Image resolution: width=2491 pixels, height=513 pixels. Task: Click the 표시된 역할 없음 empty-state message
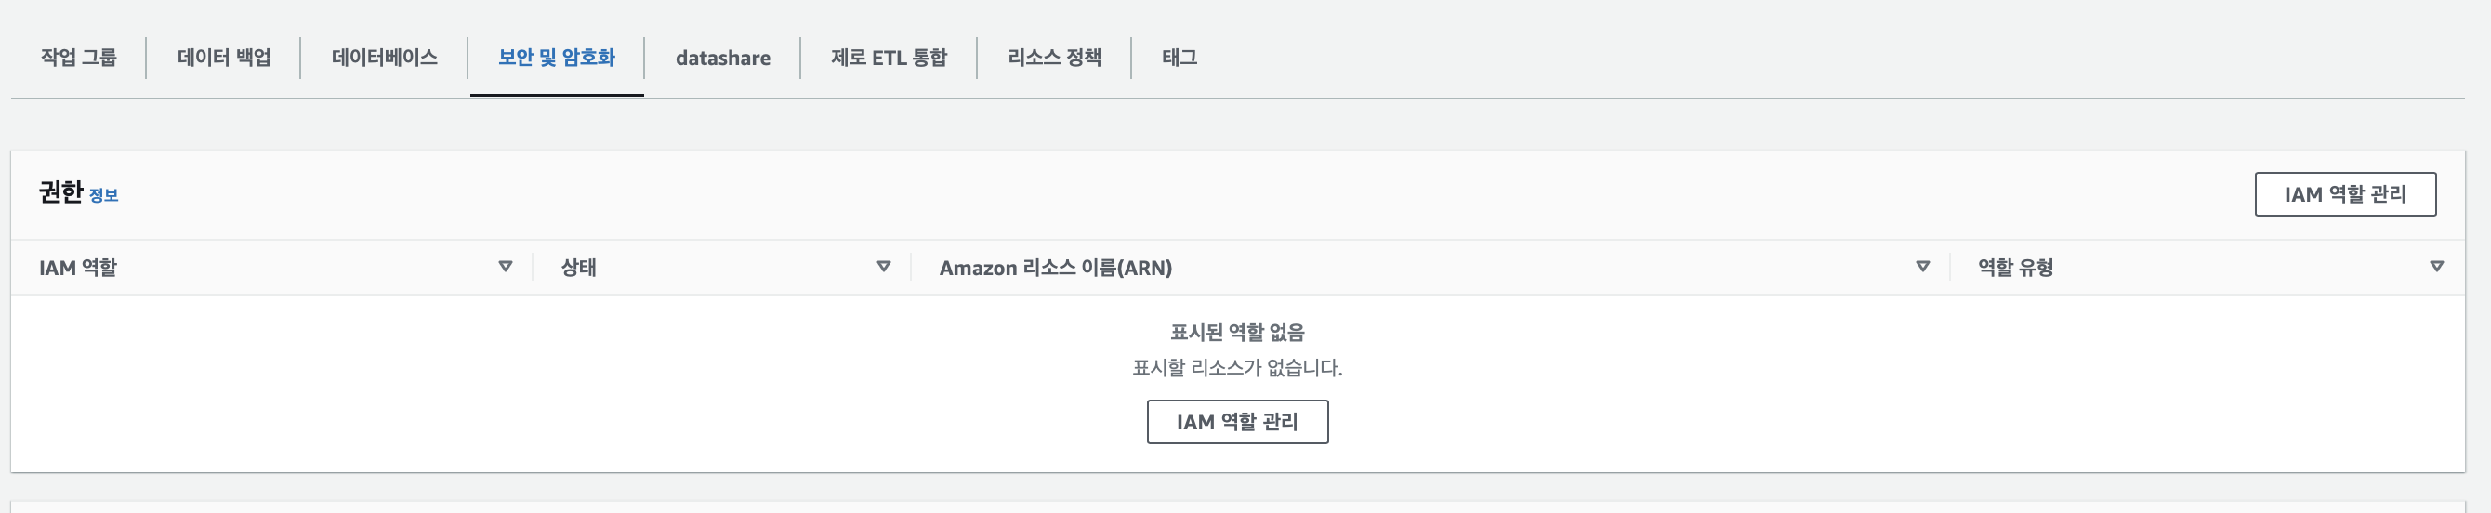pyautogui.click(x=1237, y=333)
